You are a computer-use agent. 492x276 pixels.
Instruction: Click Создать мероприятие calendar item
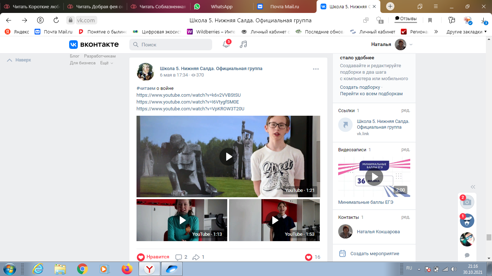pyautogui.click(x=369, y=253)
